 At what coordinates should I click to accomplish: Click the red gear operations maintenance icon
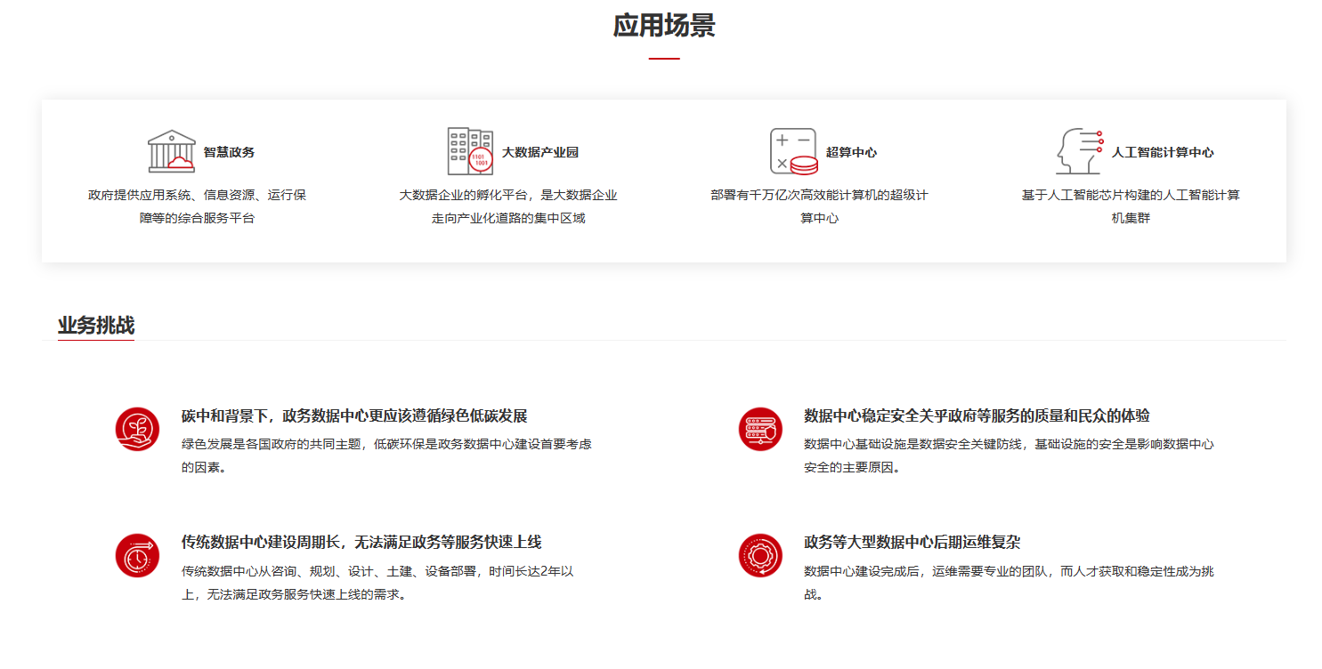(x=760, y=555)
